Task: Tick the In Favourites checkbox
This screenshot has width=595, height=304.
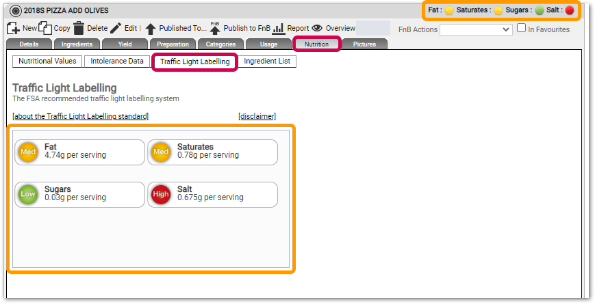Action: [521, 28]
